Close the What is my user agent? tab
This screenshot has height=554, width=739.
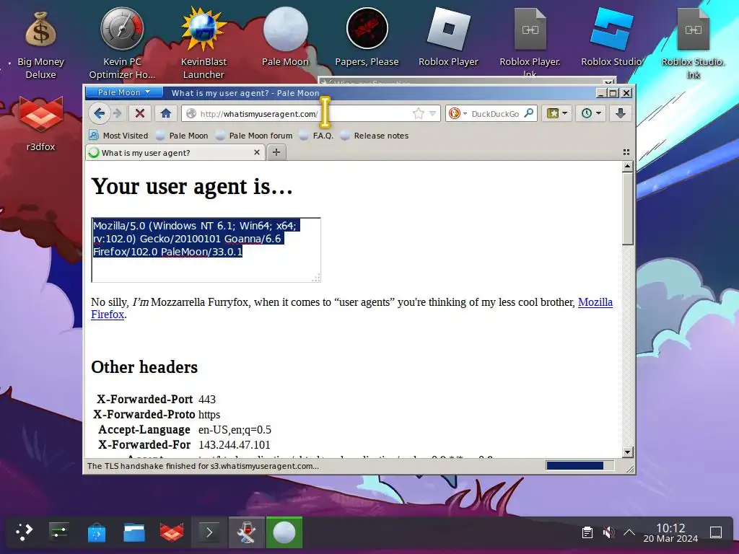(257, 152)
